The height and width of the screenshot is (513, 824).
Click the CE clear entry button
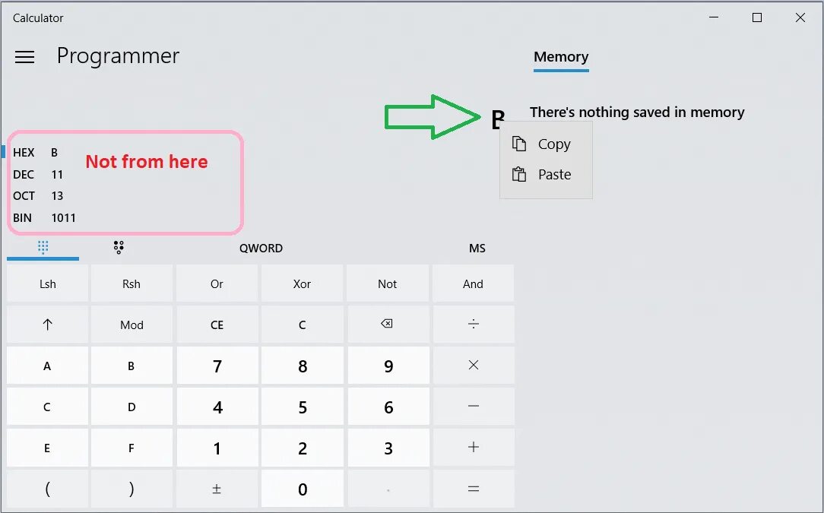coord(217,325)
